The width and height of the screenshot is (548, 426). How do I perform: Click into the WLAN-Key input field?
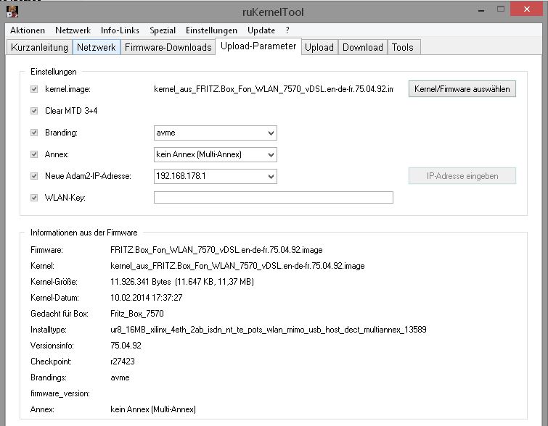tap(274, 198)
